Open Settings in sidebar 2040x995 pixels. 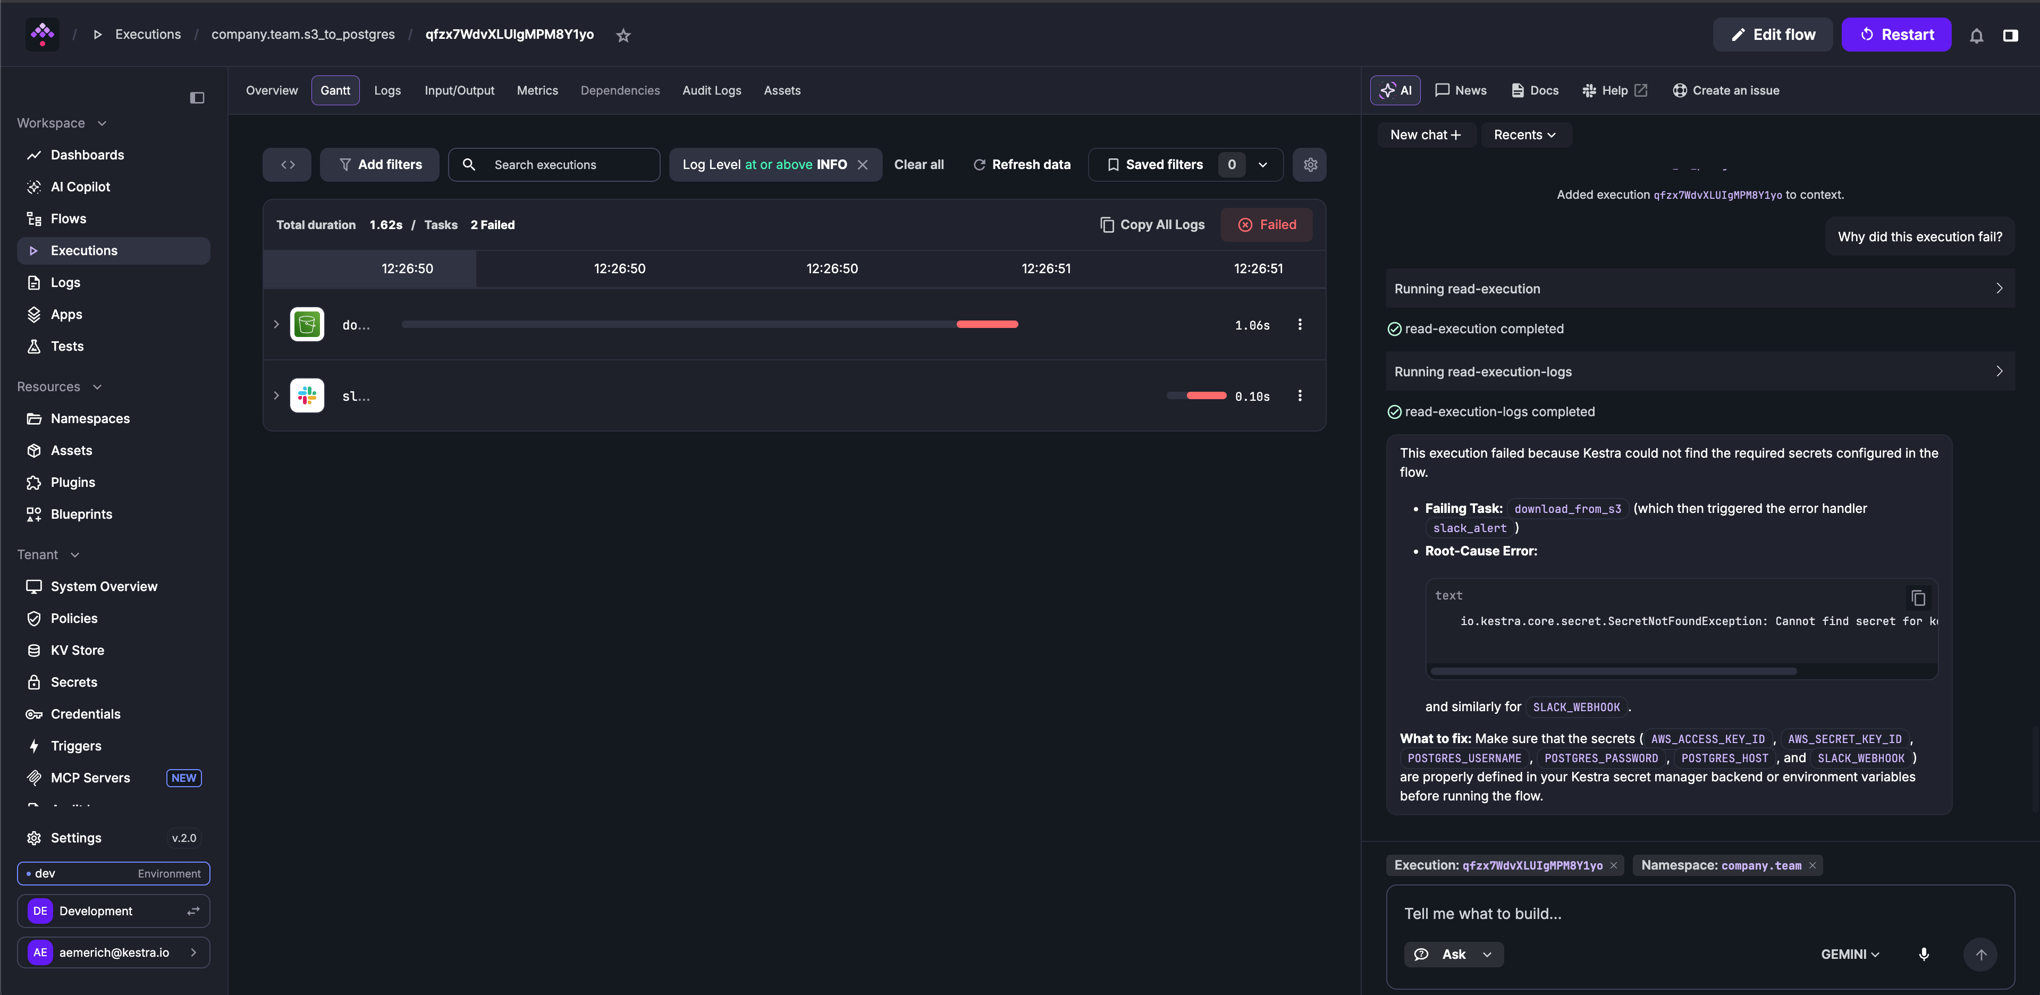tap(113, 837)
